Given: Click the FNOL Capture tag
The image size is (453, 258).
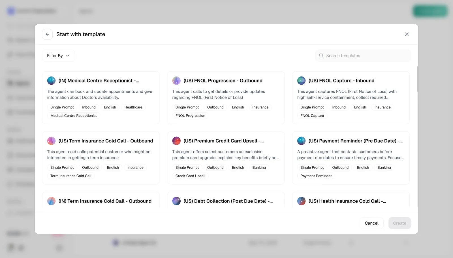Looking at the screenshot, I should point(312,116).
